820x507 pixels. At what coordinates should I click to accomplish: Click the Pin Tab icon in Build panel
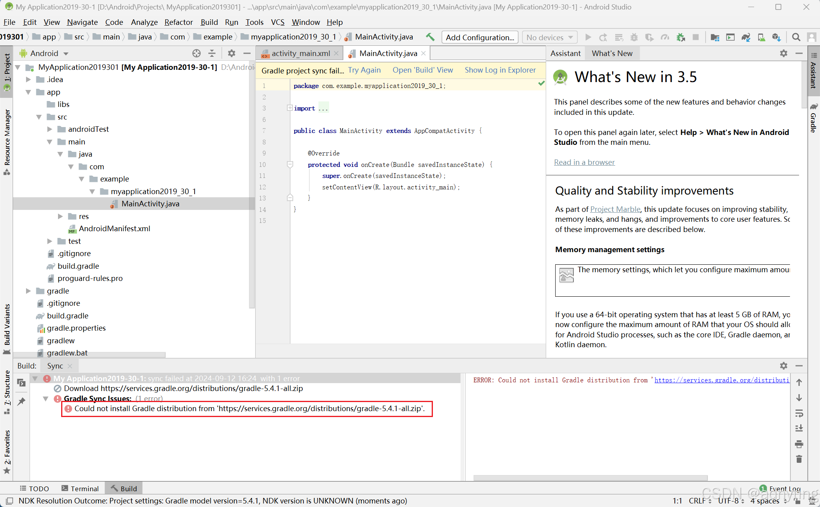point(21,402)
